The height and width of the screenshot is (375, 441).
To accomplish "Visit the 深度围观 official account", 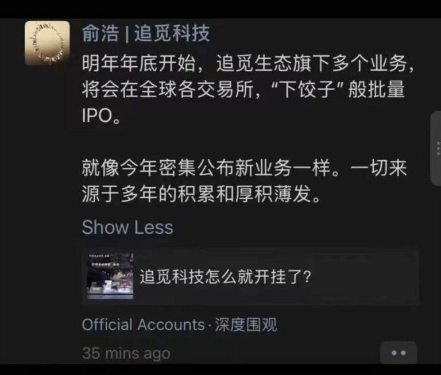I will tap(246, 324).
